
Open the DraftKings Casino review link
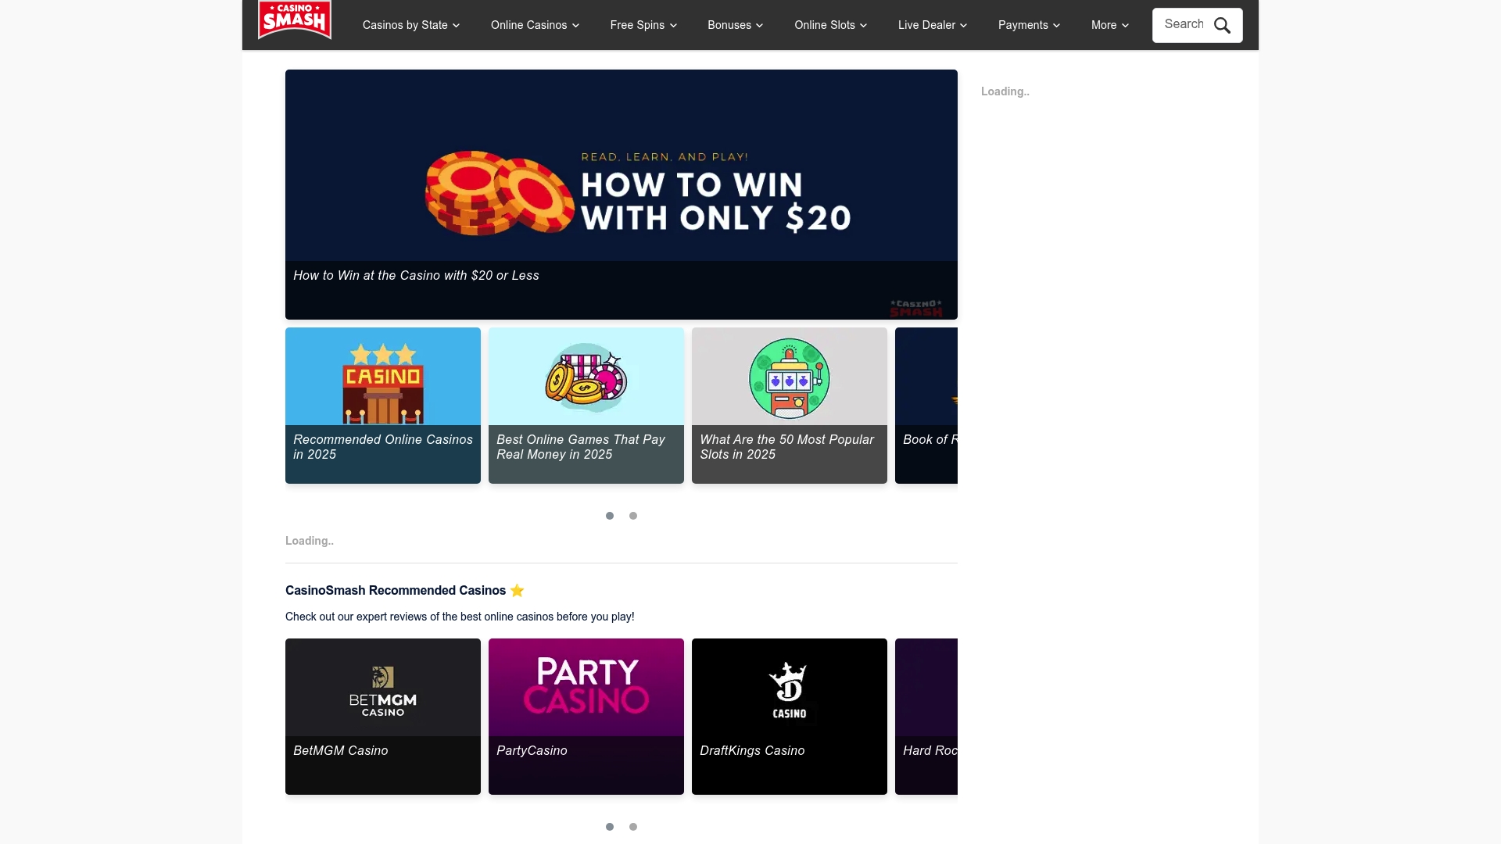pos(752,750)
